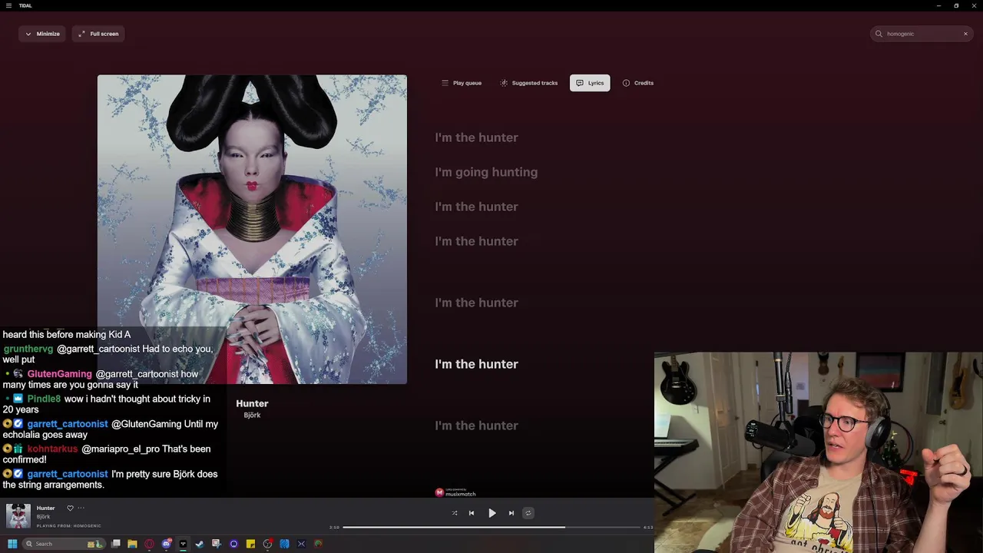Toggle shuffle playback
The width and height of the screenshot is (983, 553).
click(x=455, y=513)
